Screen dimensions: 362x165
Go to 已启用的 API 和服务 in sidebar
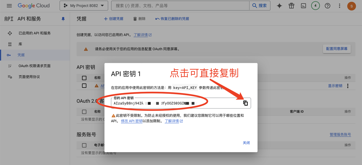[34, 33]
